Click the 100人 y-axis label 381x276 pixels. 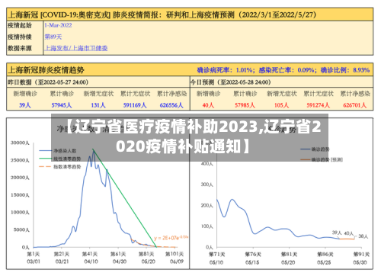click(207, 226)
